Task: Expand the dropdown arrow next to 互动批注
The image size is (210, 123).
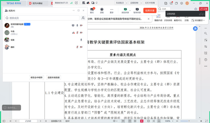Action: click(x=127, y=3)
